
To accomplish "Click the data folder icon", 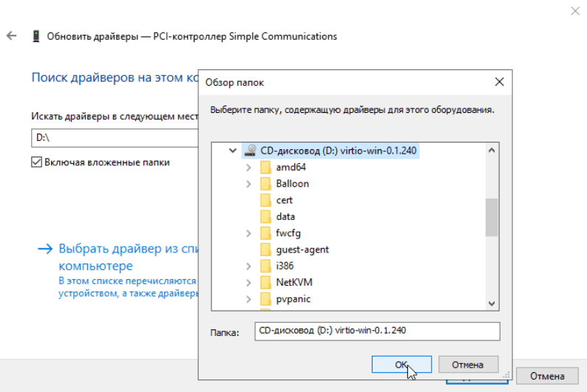I will [x=265, y=216].
